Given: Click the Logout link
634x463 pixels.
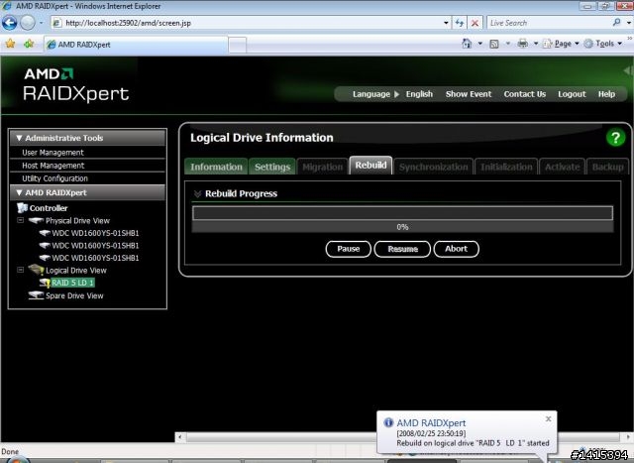Looking at the screenshot, I should [x=572, y=94].
